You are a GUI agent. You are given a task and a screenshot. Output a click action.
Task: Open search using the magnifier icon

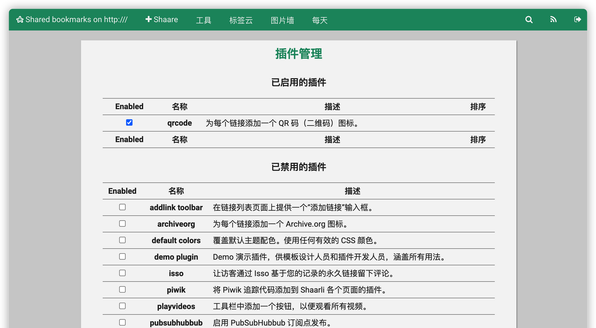(x=529, y=19)
